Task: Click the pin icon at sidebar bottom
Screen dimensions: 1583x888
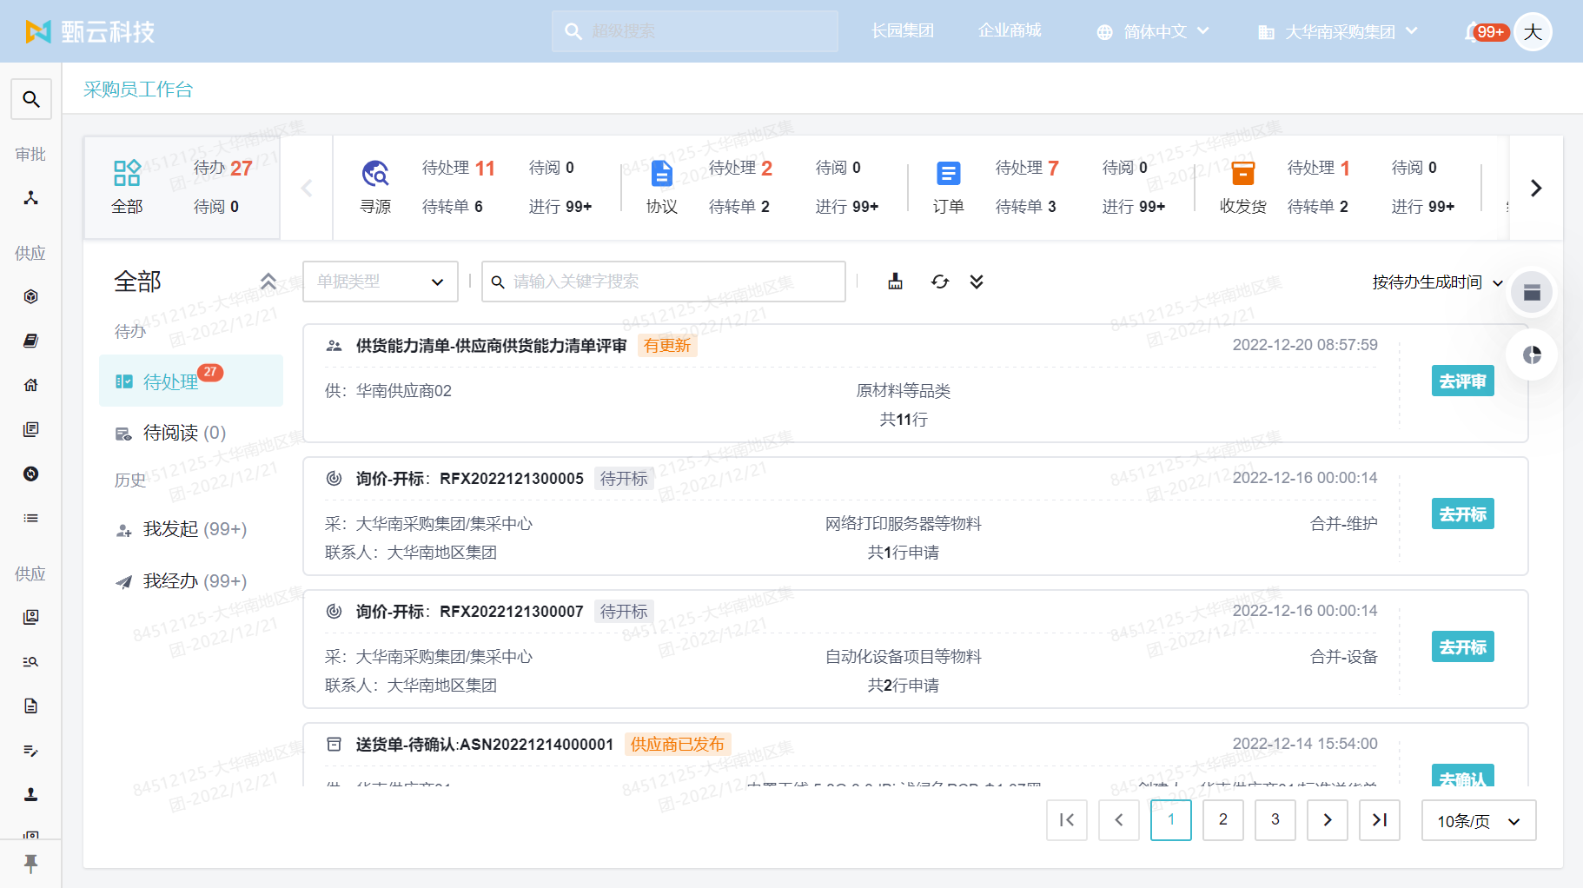Action: click(31, 863)
